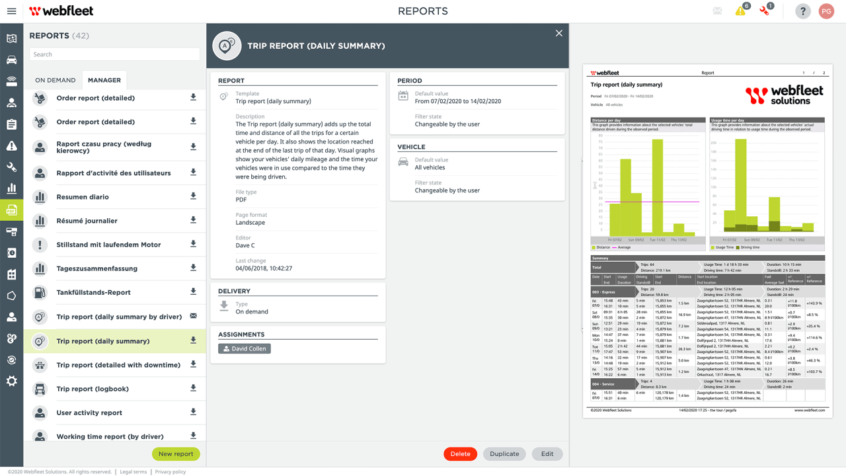Close the Trip report detail panel

559,33
